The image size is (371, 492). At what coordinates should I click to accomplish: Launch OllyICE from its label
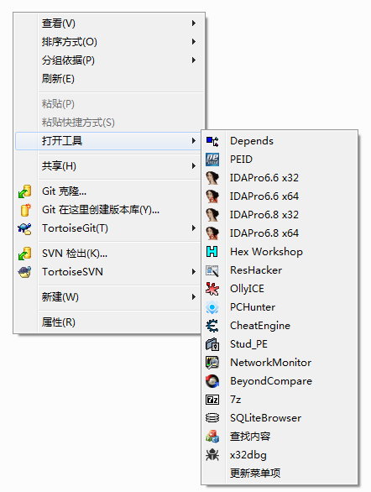pyautogui.click(x=247, y=289)
